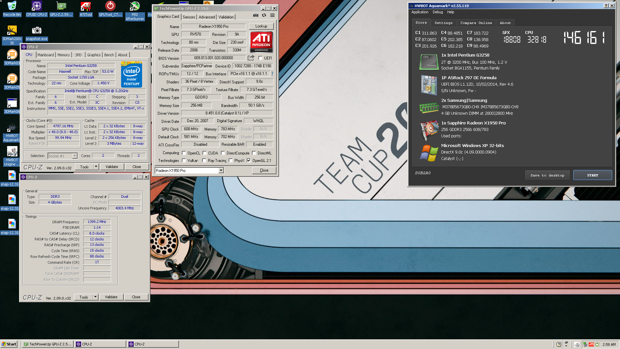Select the MSI Afterburner desktop icon
Image resolution: width=620 pixels, height=349 pixels.
coord(135,11)
